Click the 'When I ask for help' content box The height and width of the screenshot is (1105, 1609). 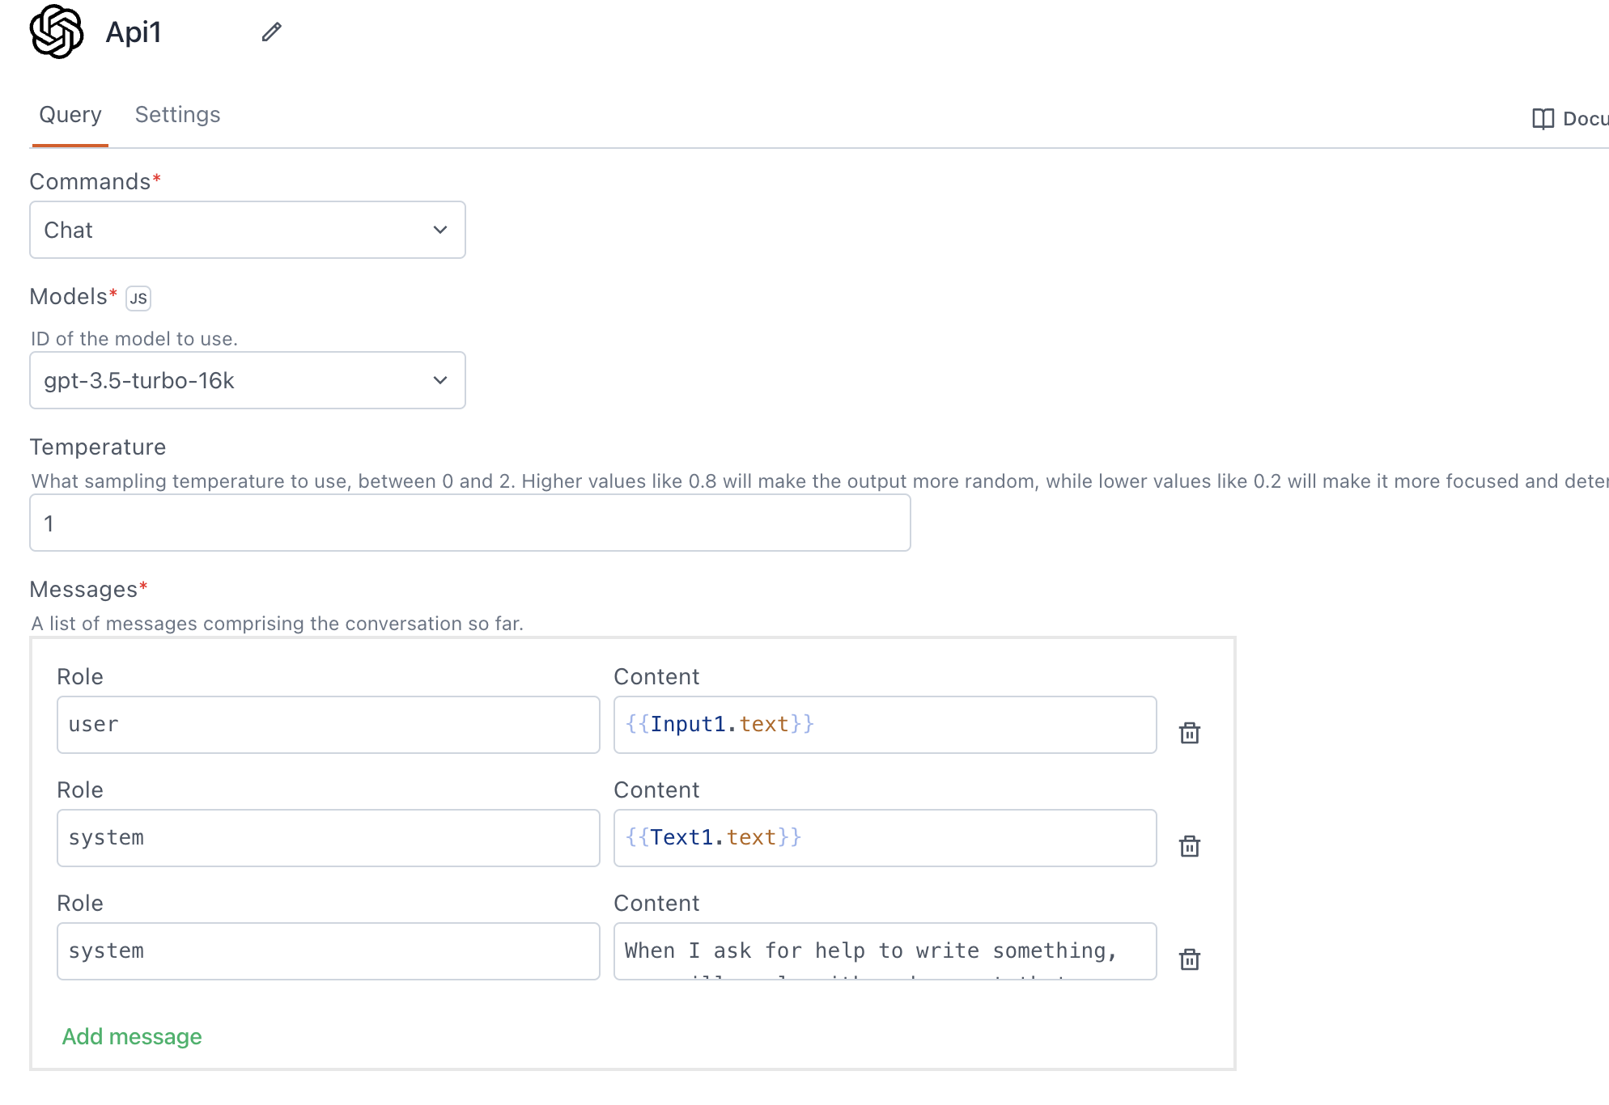point(885,951)
